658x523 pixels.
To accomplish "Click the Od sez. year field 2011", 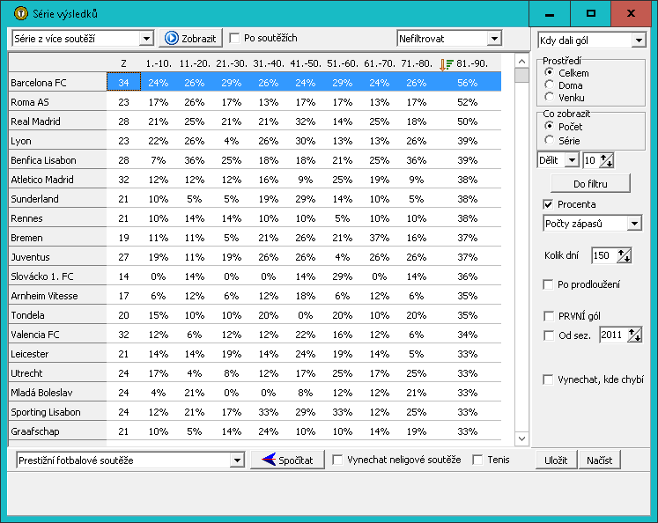I will 613,335.
